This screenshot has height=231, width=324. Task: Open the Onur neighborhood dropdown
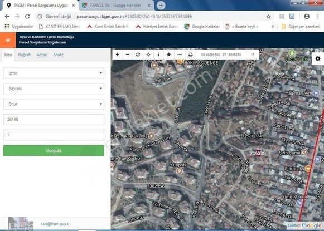click(54, 104)
